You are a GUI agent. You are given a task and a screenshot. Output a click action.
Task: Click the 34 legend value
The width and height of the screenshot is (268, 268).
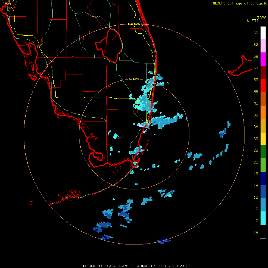(x=256, y=127)
